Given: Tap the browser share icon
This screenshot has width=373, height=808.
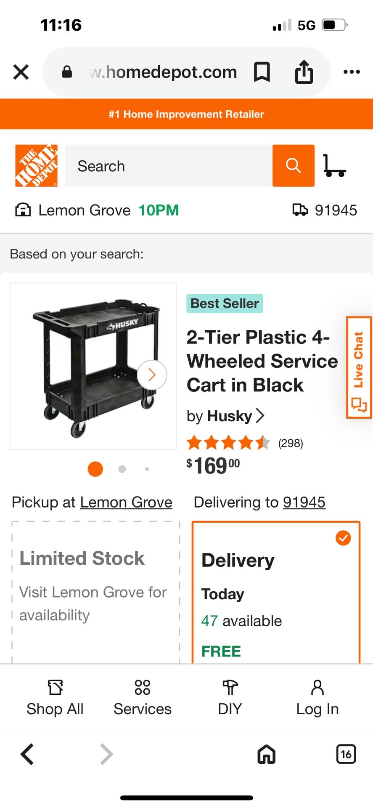Looking at the screenshot, I should coord(304,72).
